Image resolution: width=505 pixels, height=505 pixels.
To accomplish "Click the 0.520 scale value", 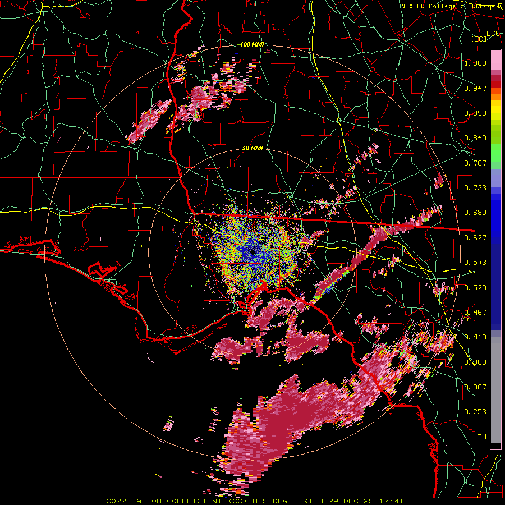I will tap(475, 288).
